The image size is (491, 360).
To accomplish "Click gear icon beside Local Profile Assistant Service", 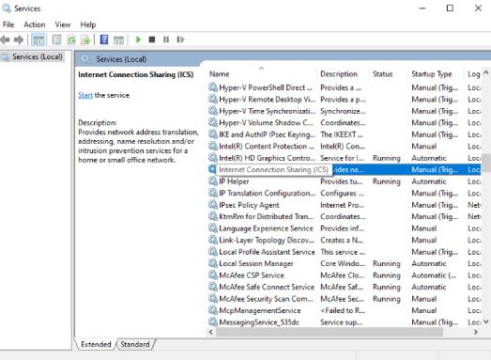I will click(213, 252).
